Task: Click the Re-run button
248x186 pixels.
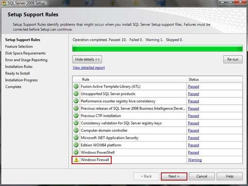Action: pyautogui.click(x=233, y=59)
